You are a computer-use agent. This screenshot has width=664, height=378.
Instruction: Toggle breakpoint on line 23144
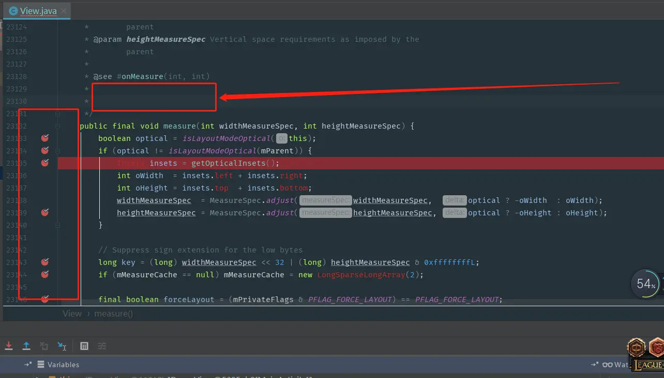(x=45, y=274)
